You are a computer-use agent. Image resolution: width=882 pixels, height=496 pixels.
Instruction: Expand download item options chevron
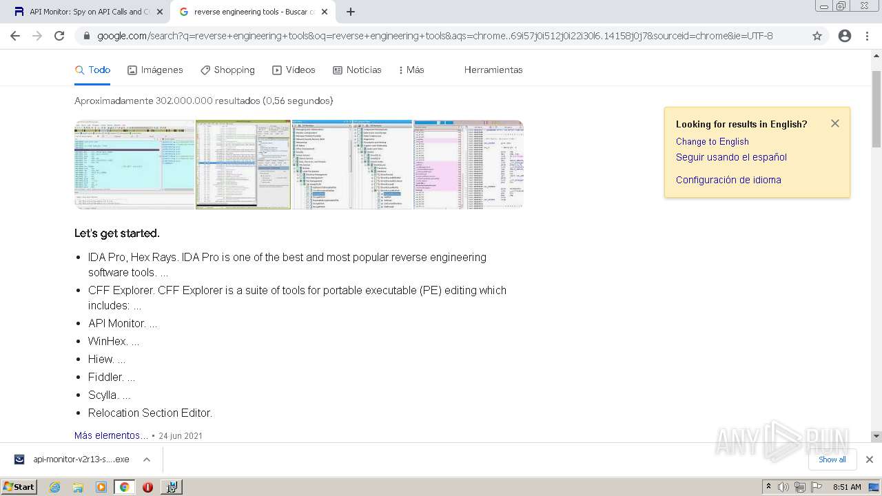click(146, 459)
